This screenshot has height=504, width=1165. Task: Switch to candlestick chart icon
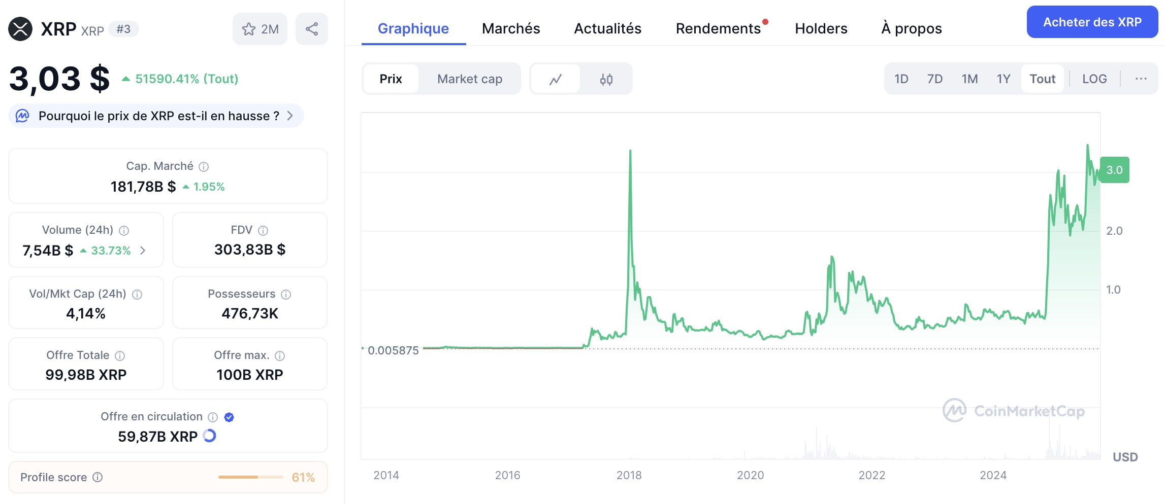click(606, 79)
